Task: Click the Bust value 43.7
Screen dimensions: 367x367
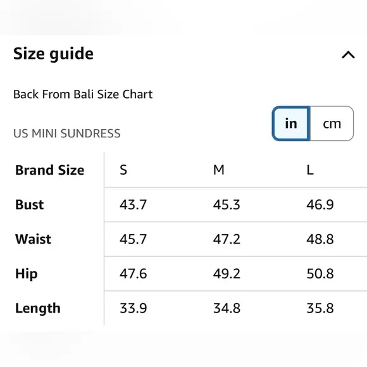Action: [x=133, y=204]
